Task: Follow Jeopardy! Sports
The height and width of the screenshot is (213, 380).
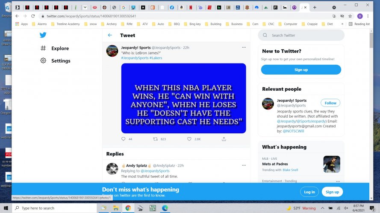Action: [330, 103]
